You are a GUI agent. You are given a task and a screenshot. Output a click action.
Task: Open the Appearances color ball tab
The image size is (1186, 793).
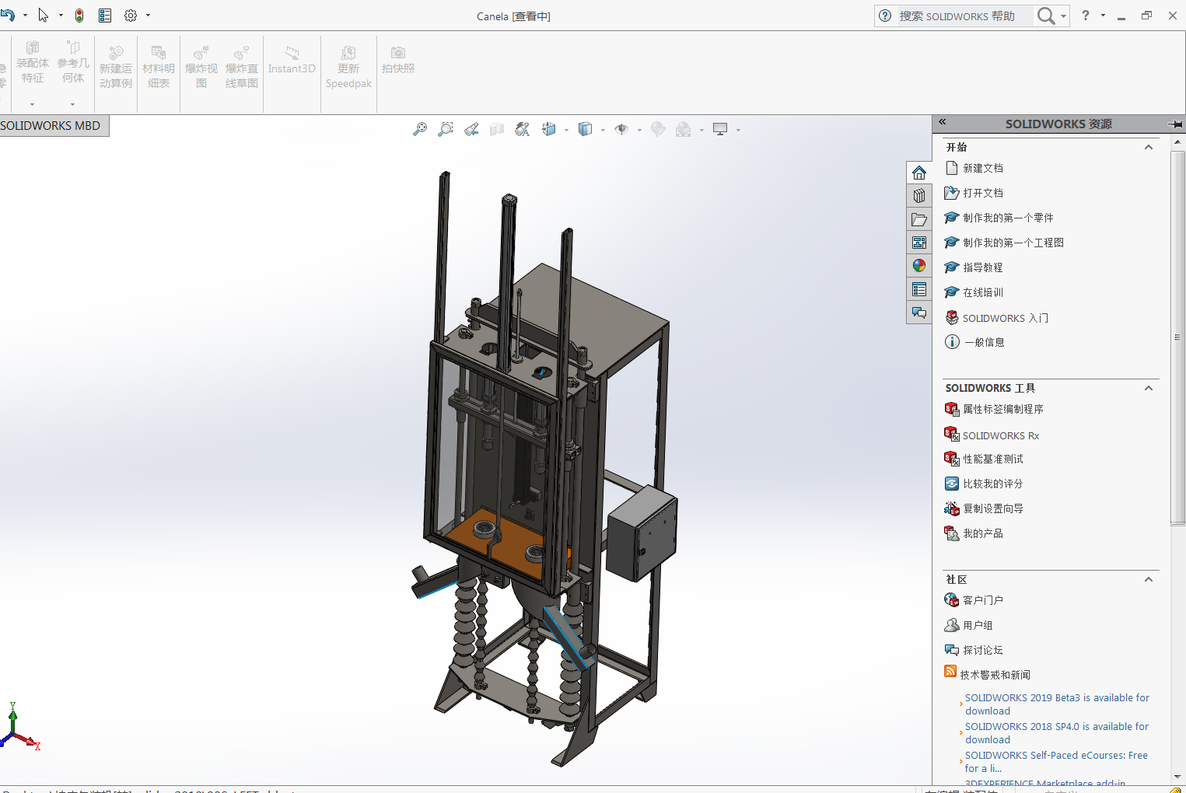tap(919, 266)
